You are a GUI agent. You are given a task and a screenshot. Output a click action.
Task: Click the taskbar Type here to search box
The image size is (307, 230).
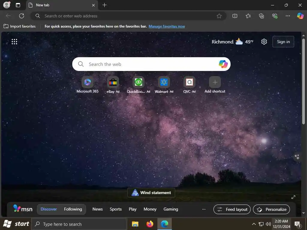click(x=79, y=224)
